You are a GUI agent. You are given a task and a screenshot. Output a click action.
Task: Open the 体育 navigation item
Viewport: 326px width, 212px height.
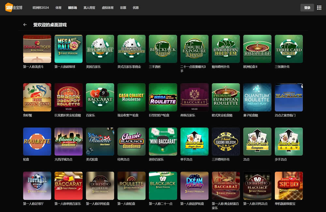click(58, 8)
